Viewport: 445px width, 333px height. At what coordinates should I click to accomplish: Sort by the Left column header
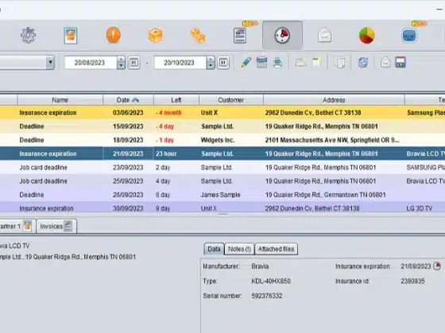[176, 100]
